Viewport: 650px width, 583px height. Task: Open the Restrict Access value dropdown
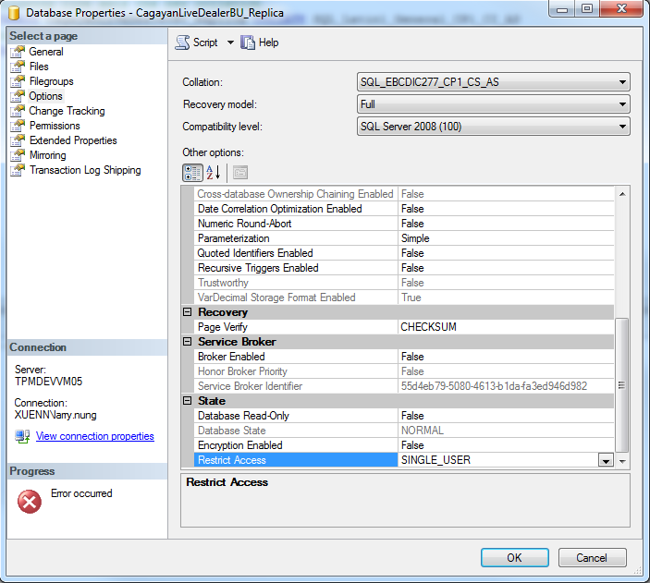coord(606,460)
